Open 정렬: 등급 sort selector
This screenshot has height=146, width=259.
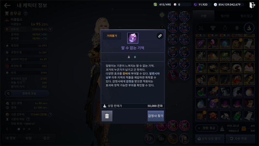[x=207, y=128]
